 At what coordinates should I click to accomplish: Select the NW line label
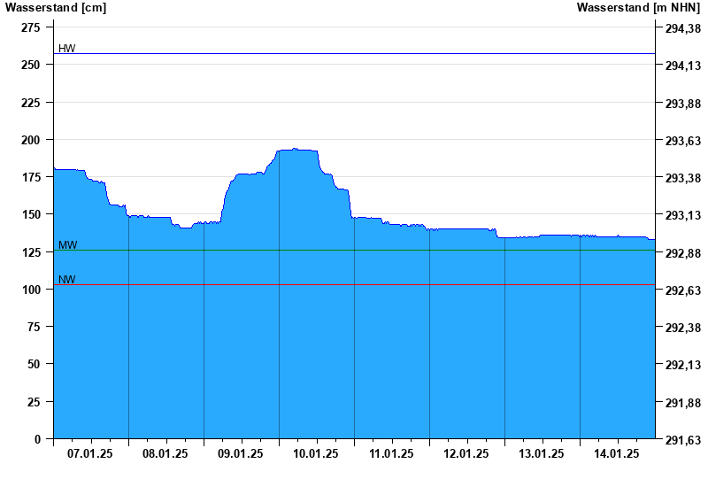67,280
